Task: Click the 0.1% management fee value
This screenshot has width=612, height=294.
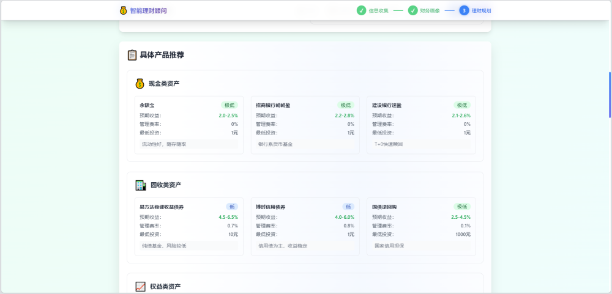Action: [465, 226]
